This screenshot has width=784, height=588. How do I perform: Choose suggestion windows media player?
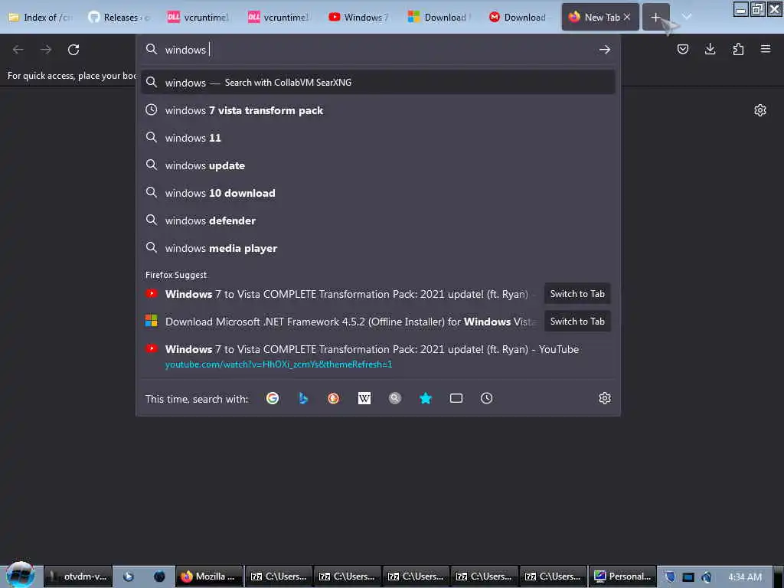click(x=378, y=248)
